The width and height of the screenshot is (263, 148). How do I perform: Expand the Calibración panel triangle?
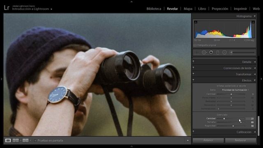click(255, 132)
